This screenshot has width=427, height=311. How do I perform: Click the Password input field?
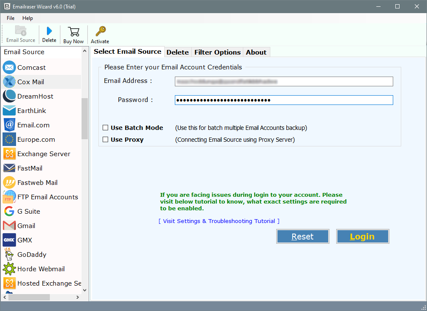[x=284, y=100]
